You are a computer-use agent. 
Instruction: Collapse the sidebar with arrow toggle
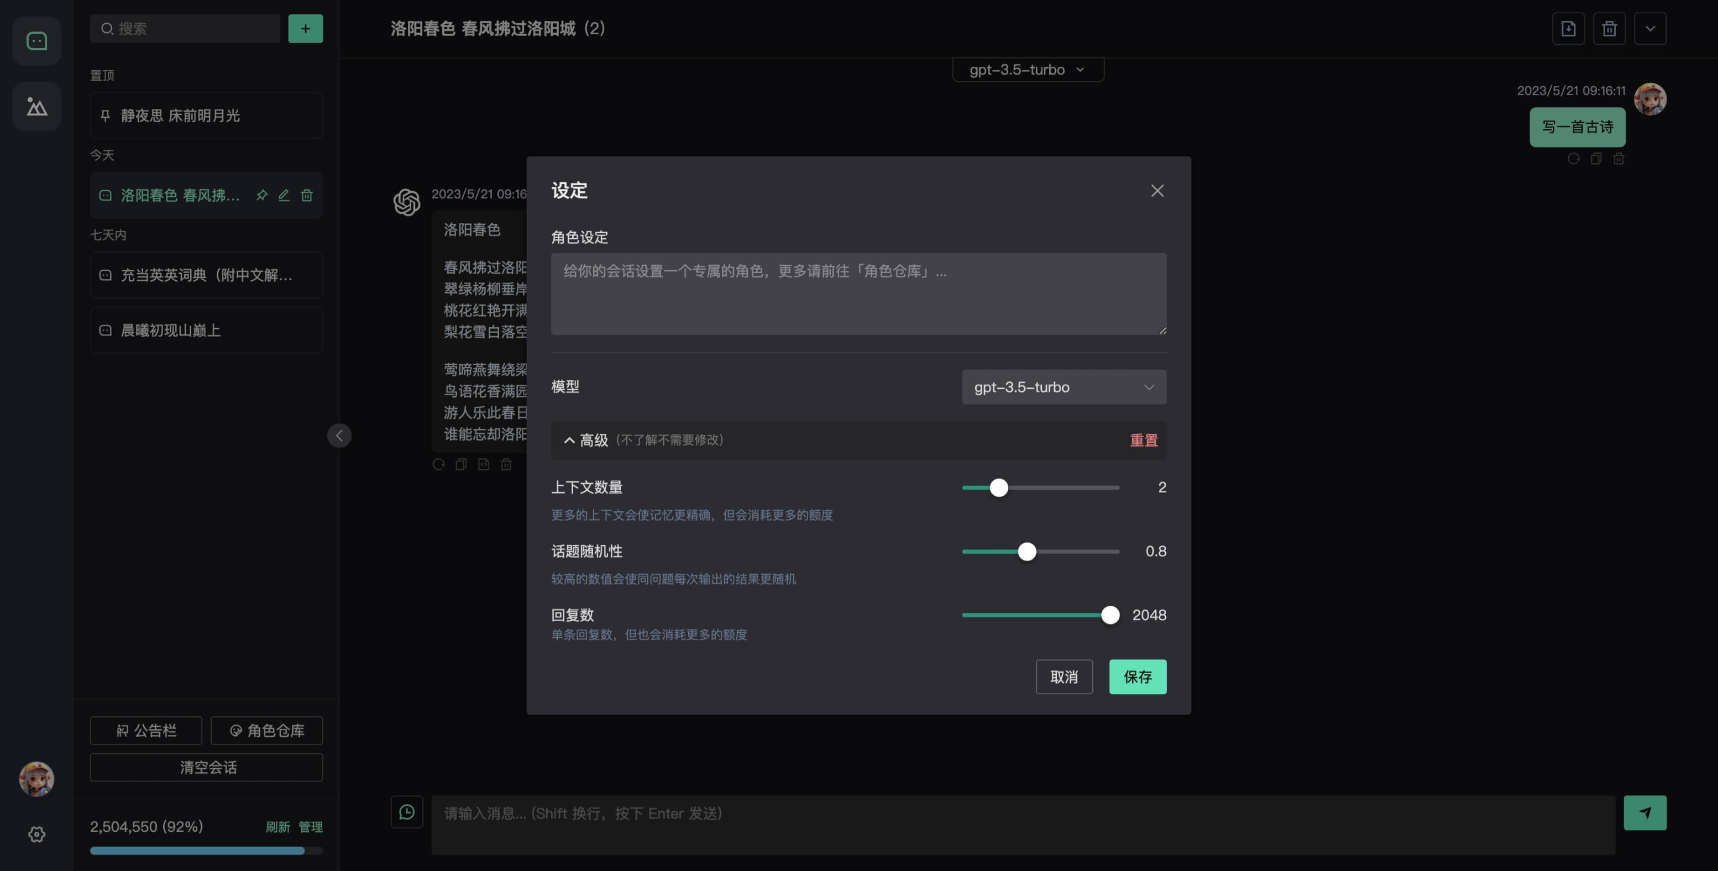[x=339, y=435]
